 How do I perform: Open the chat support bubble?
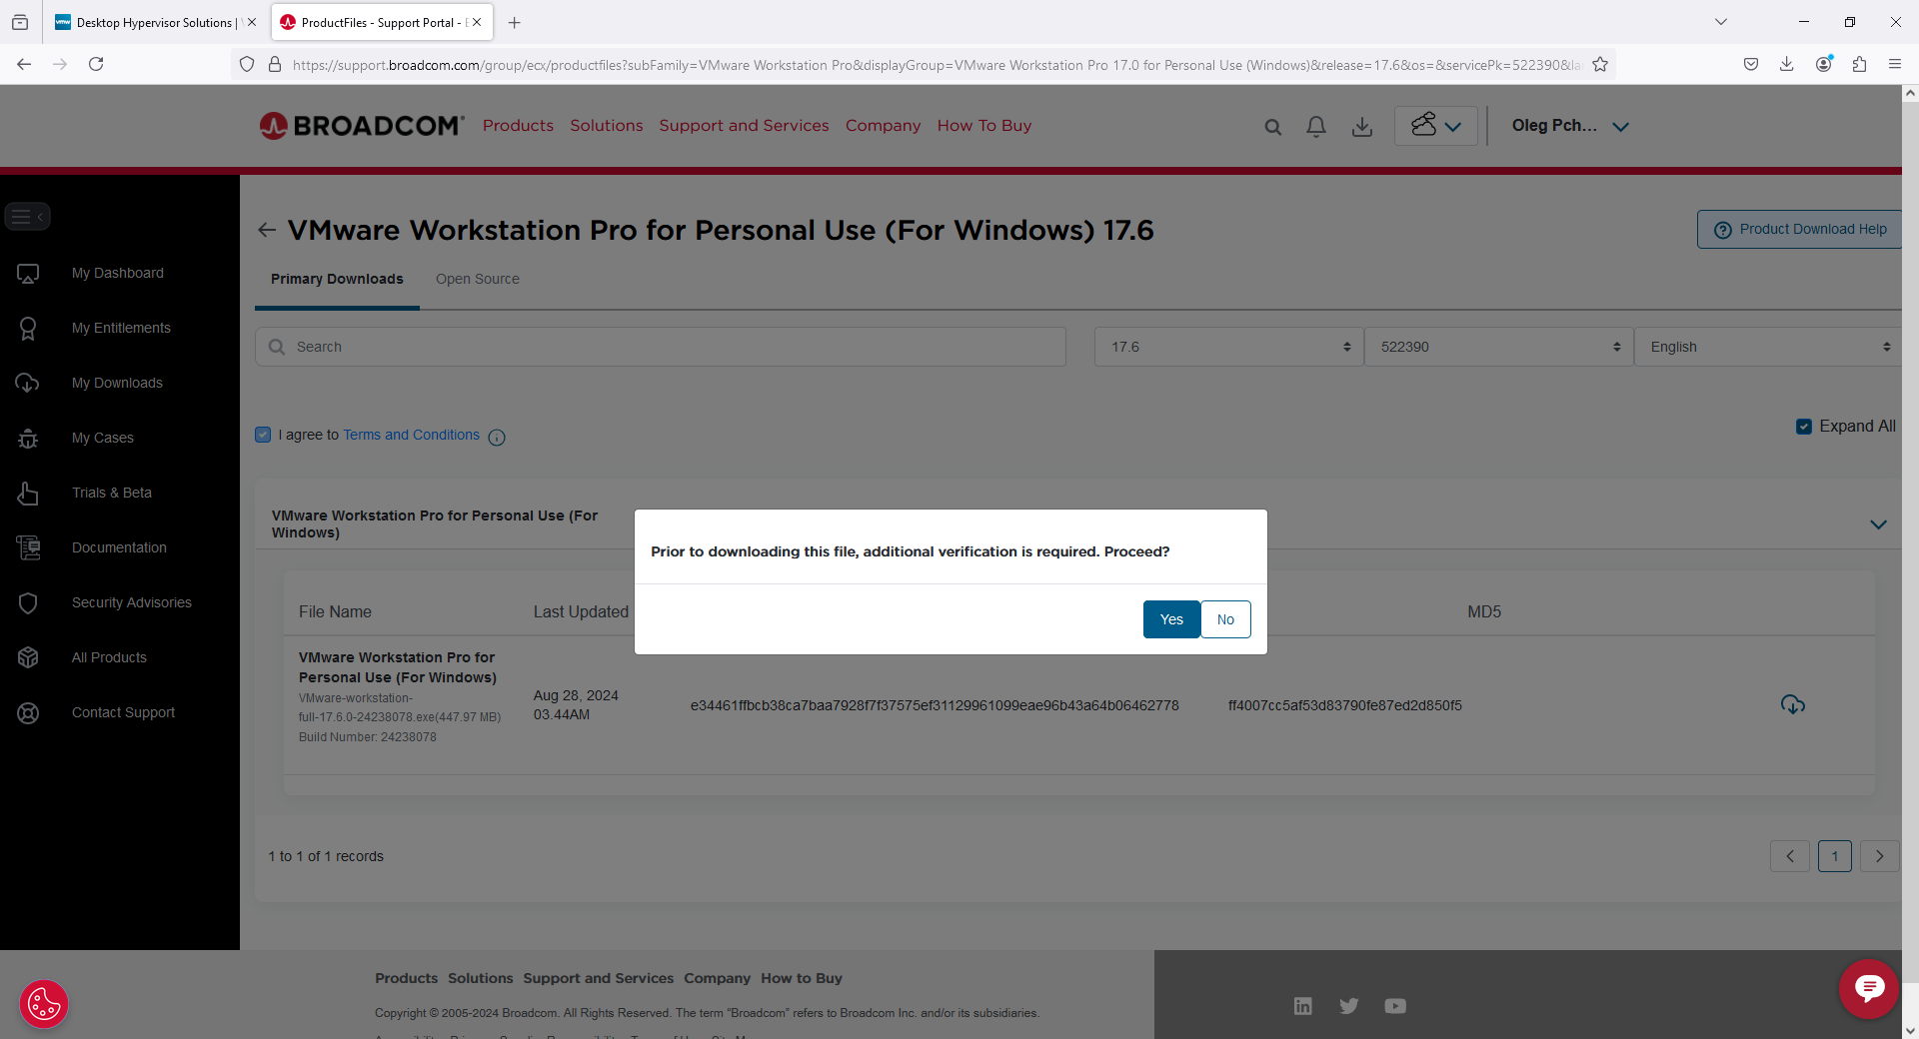pyautogui.click(x=1869, y=989)
